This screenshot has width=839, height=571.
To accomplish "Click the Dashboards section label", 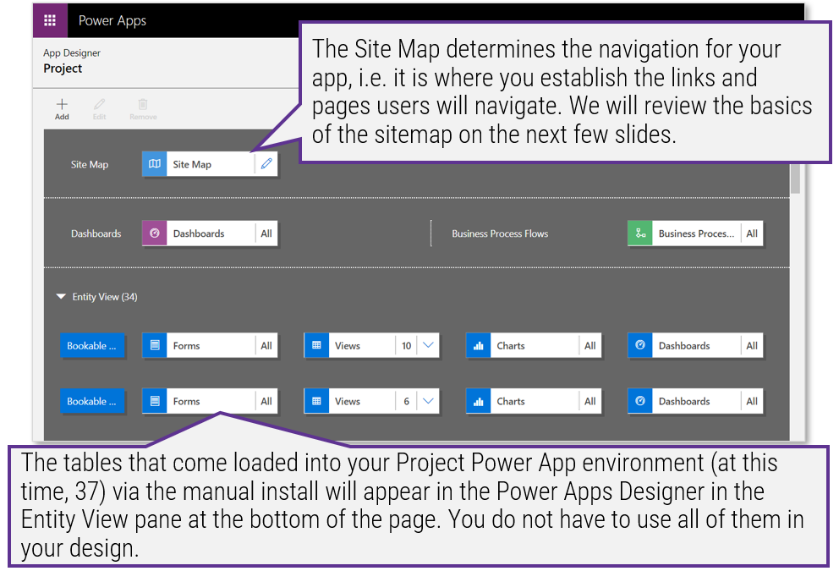I will [x=96, y=233].
